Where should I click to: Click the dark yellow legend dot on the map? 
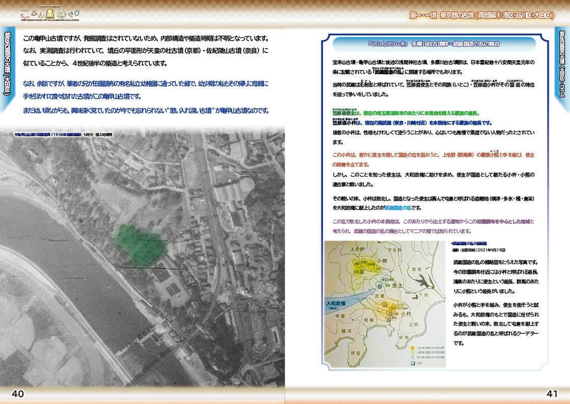click(x=412, y=348)
